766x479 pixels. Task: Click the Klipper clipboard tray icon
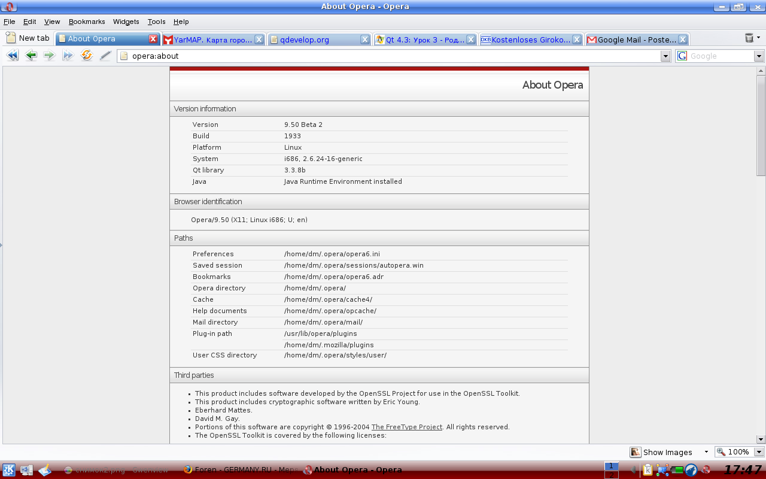click(x=648, y=470)
